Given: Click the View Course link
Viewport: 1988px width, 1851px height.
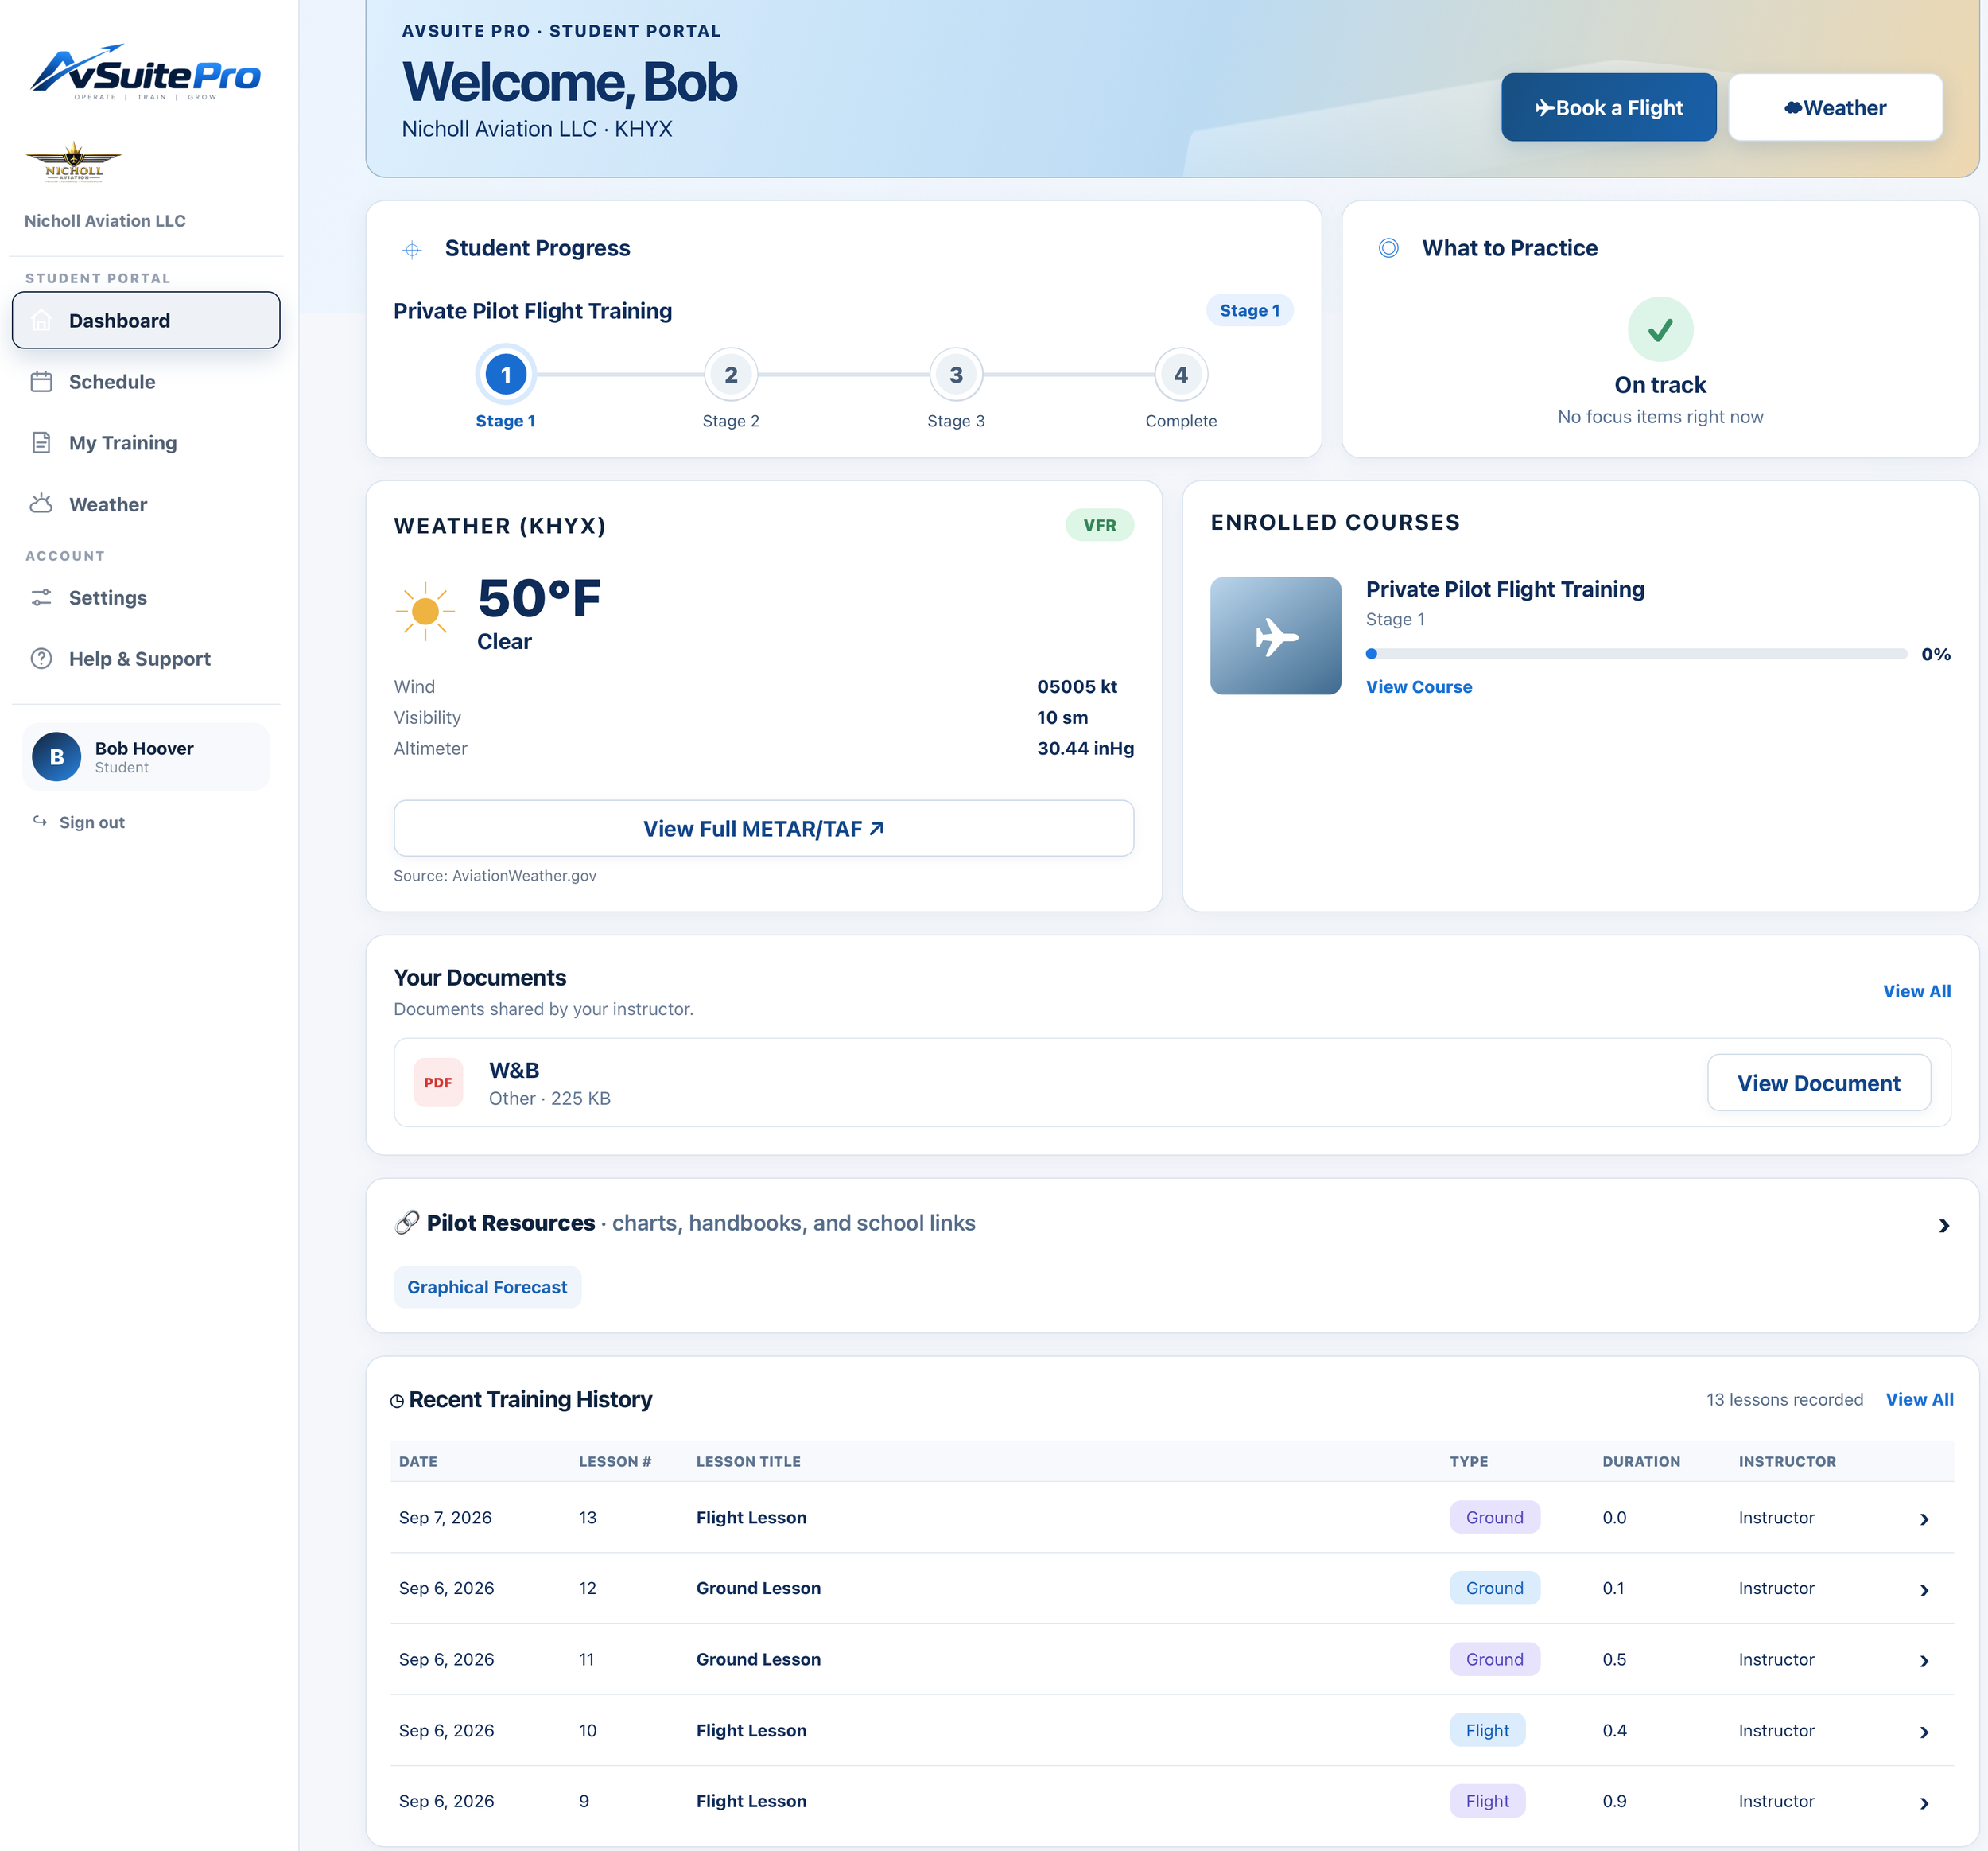Looking at the screenshot, I should (1418, 686).
